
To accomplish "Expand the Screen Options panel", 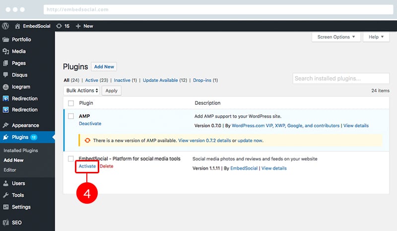I will coord(336,37).
